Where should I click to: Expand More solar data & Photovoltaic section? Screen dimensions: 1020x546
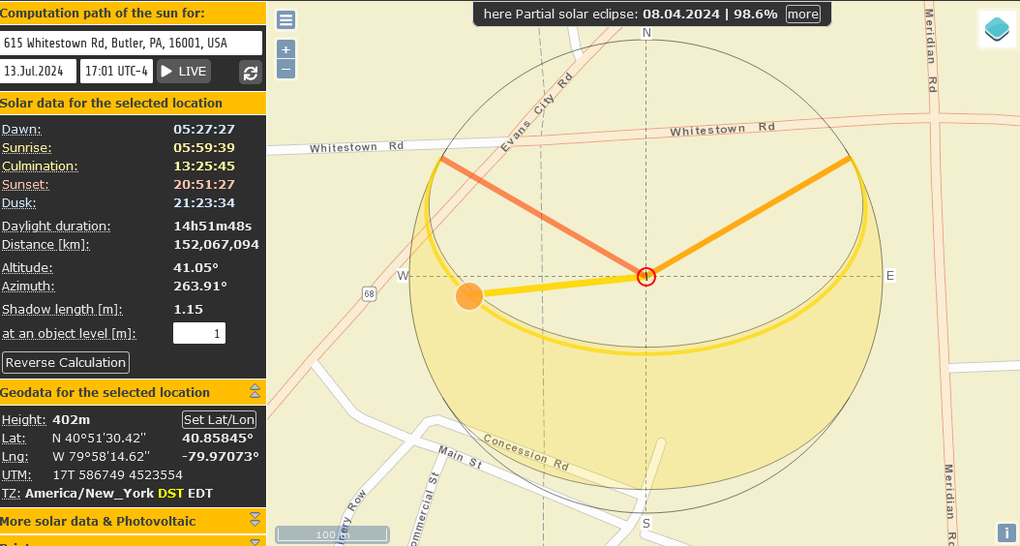255,520
